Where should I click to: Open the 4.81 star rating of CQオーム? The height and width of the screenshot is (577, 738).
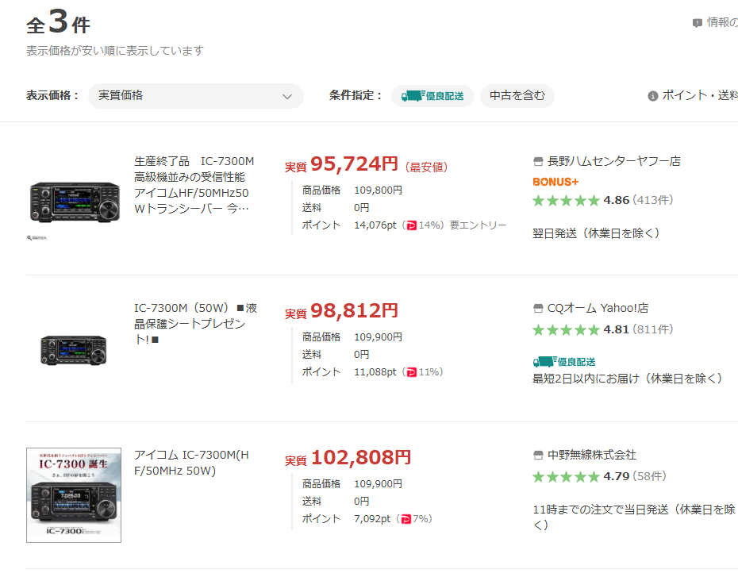click(x=581, y=329)
